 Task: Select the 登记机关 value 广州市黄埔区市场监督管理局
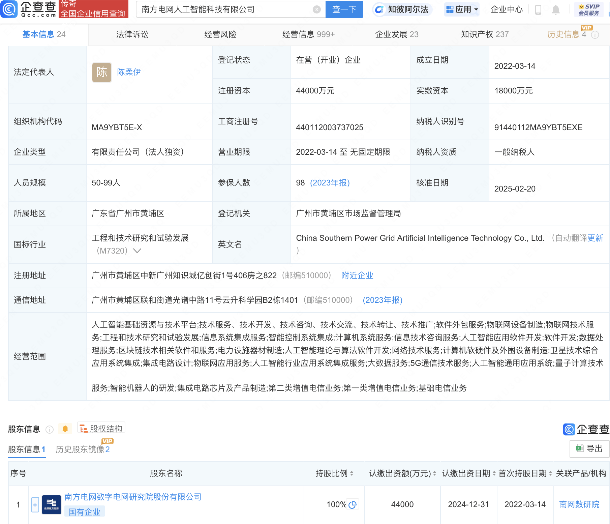pyautogui.click(x=348, y=213)
